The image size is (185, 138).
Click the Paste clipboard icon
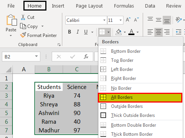pos(12,20)
